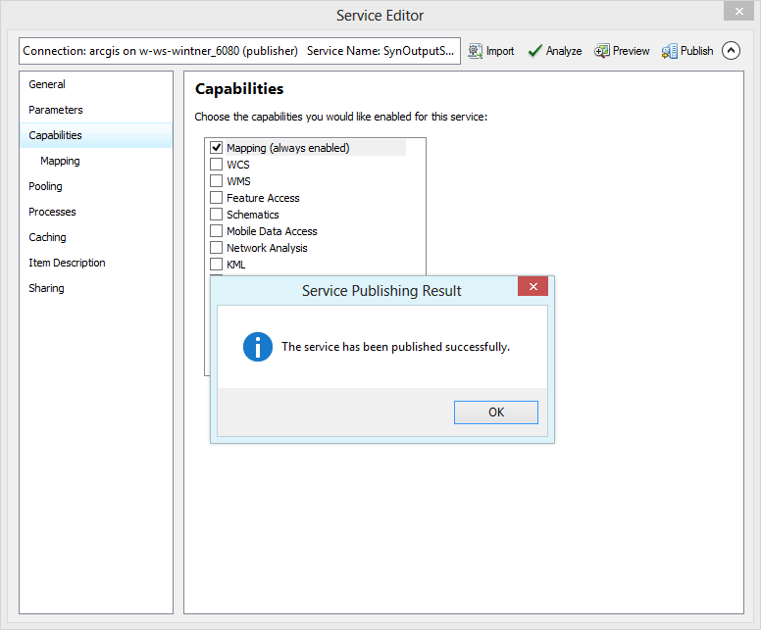Click the Service Publishing Result title bar
The width and height of the screenshot is (761, 630).
coord(381,291)
